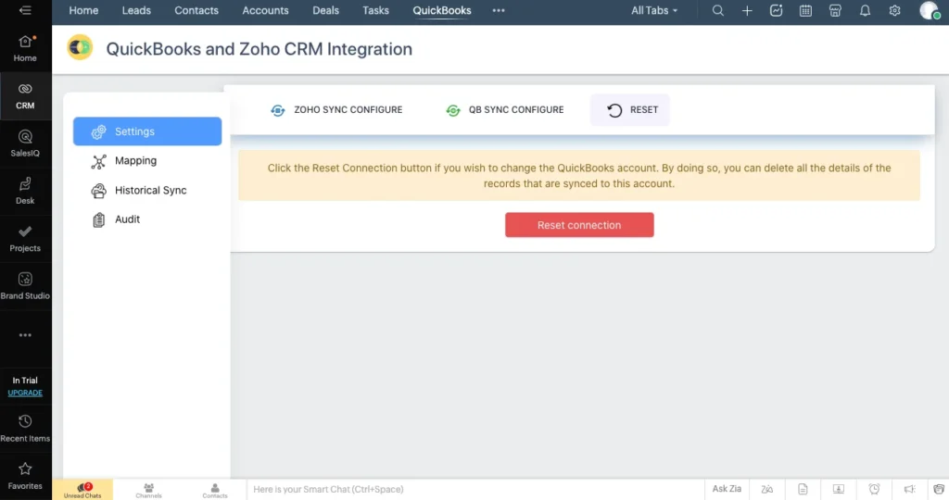Open the chart activity icon in top bar

point(776,10)
